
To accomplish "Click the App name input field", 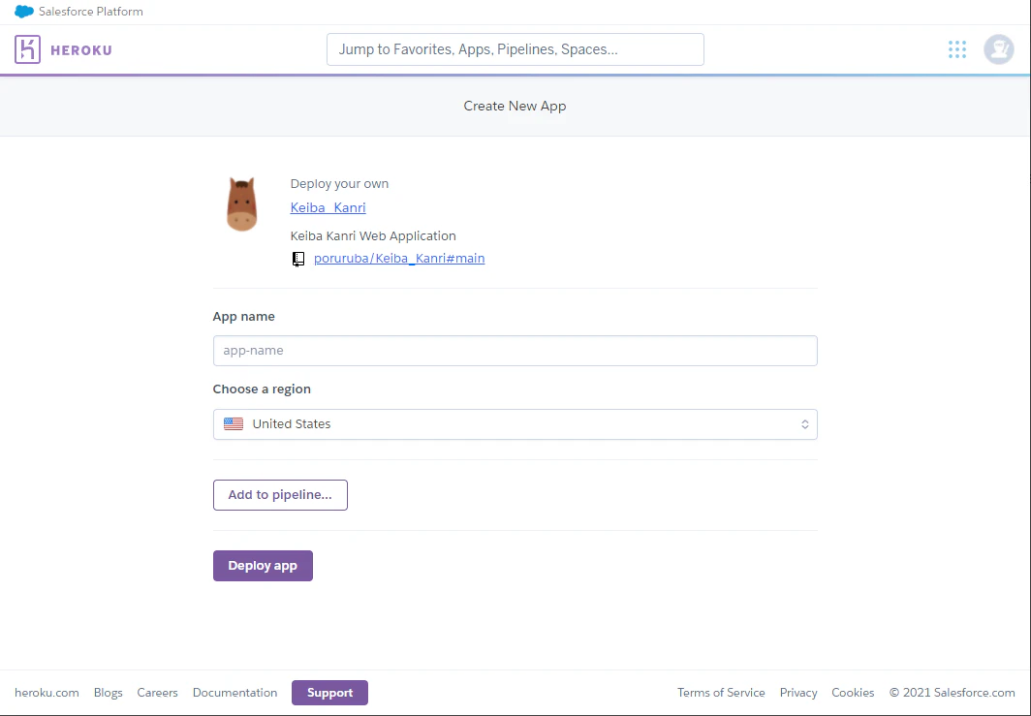I will 515,351.
